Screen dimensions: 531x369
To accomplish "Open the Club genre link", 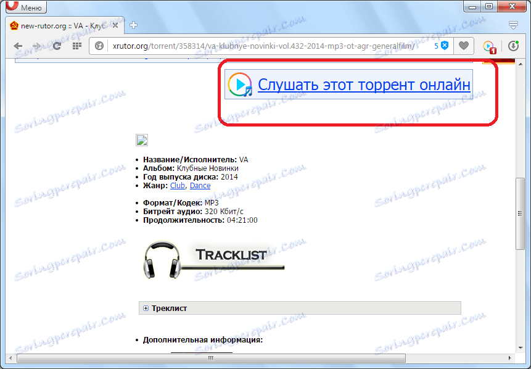I will tap(178, 186).
